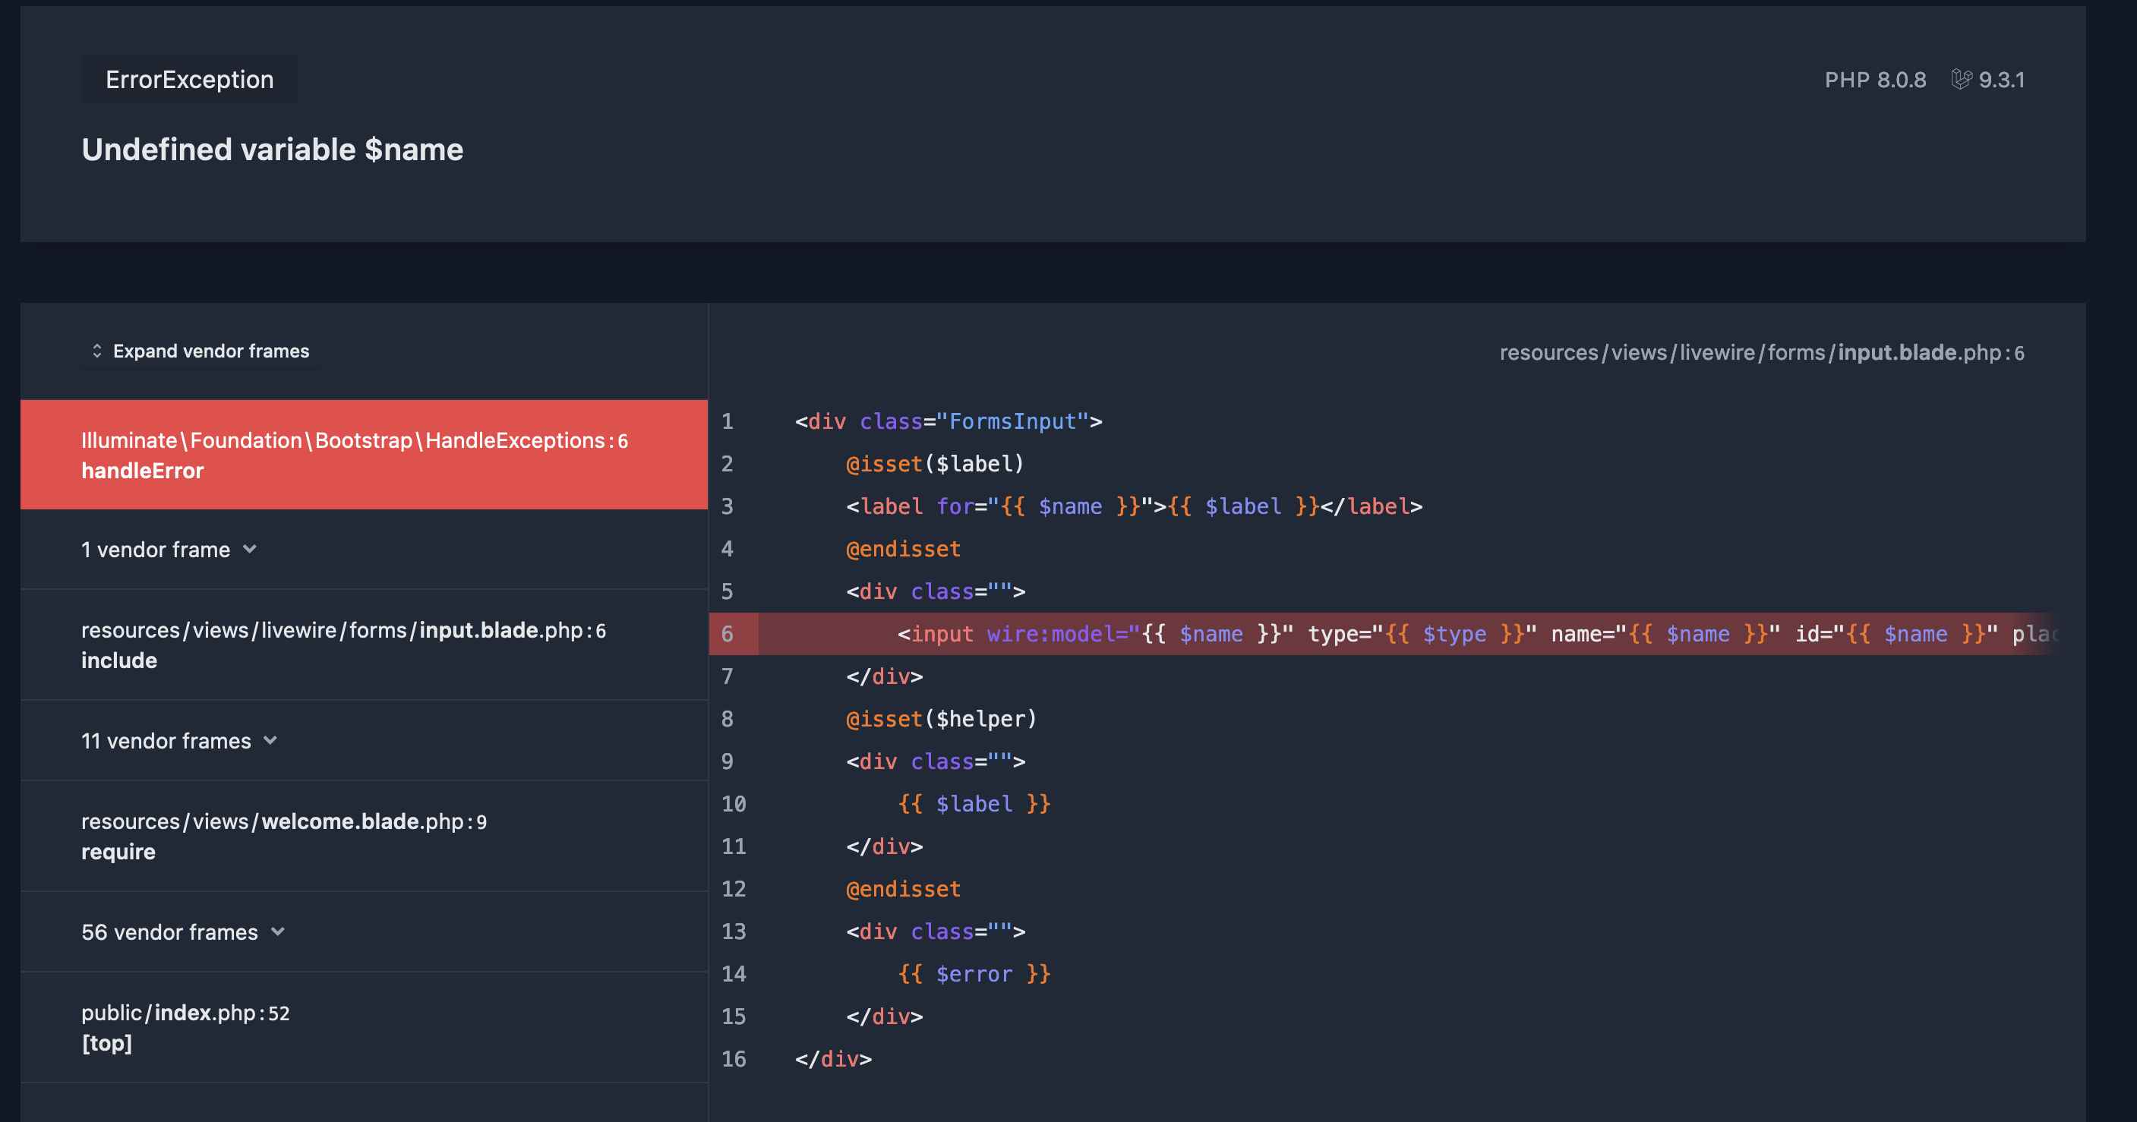Expand the 1 vendor frame group
This screenshot has height=1122, width=2137.
coord(365,550)
